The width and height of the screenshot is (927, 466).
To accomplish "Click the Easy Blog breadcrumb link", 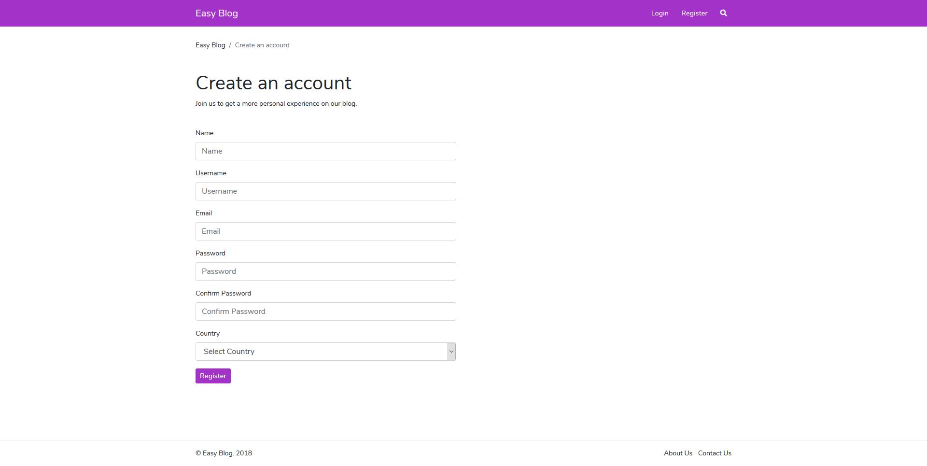I will [210, 45].
